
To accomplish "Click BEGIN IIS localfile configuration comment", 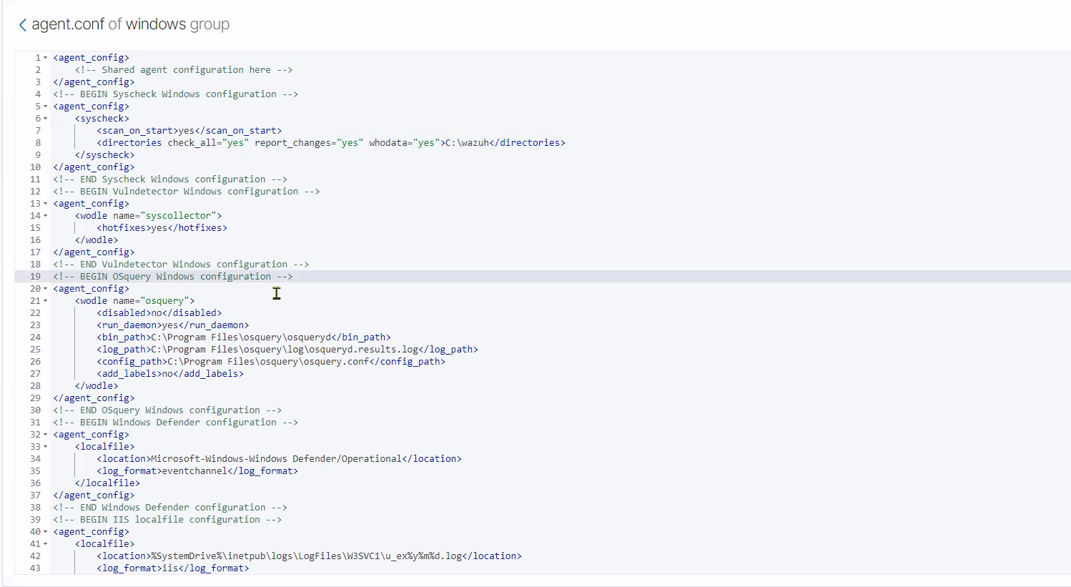I will (x=167, y=519).
